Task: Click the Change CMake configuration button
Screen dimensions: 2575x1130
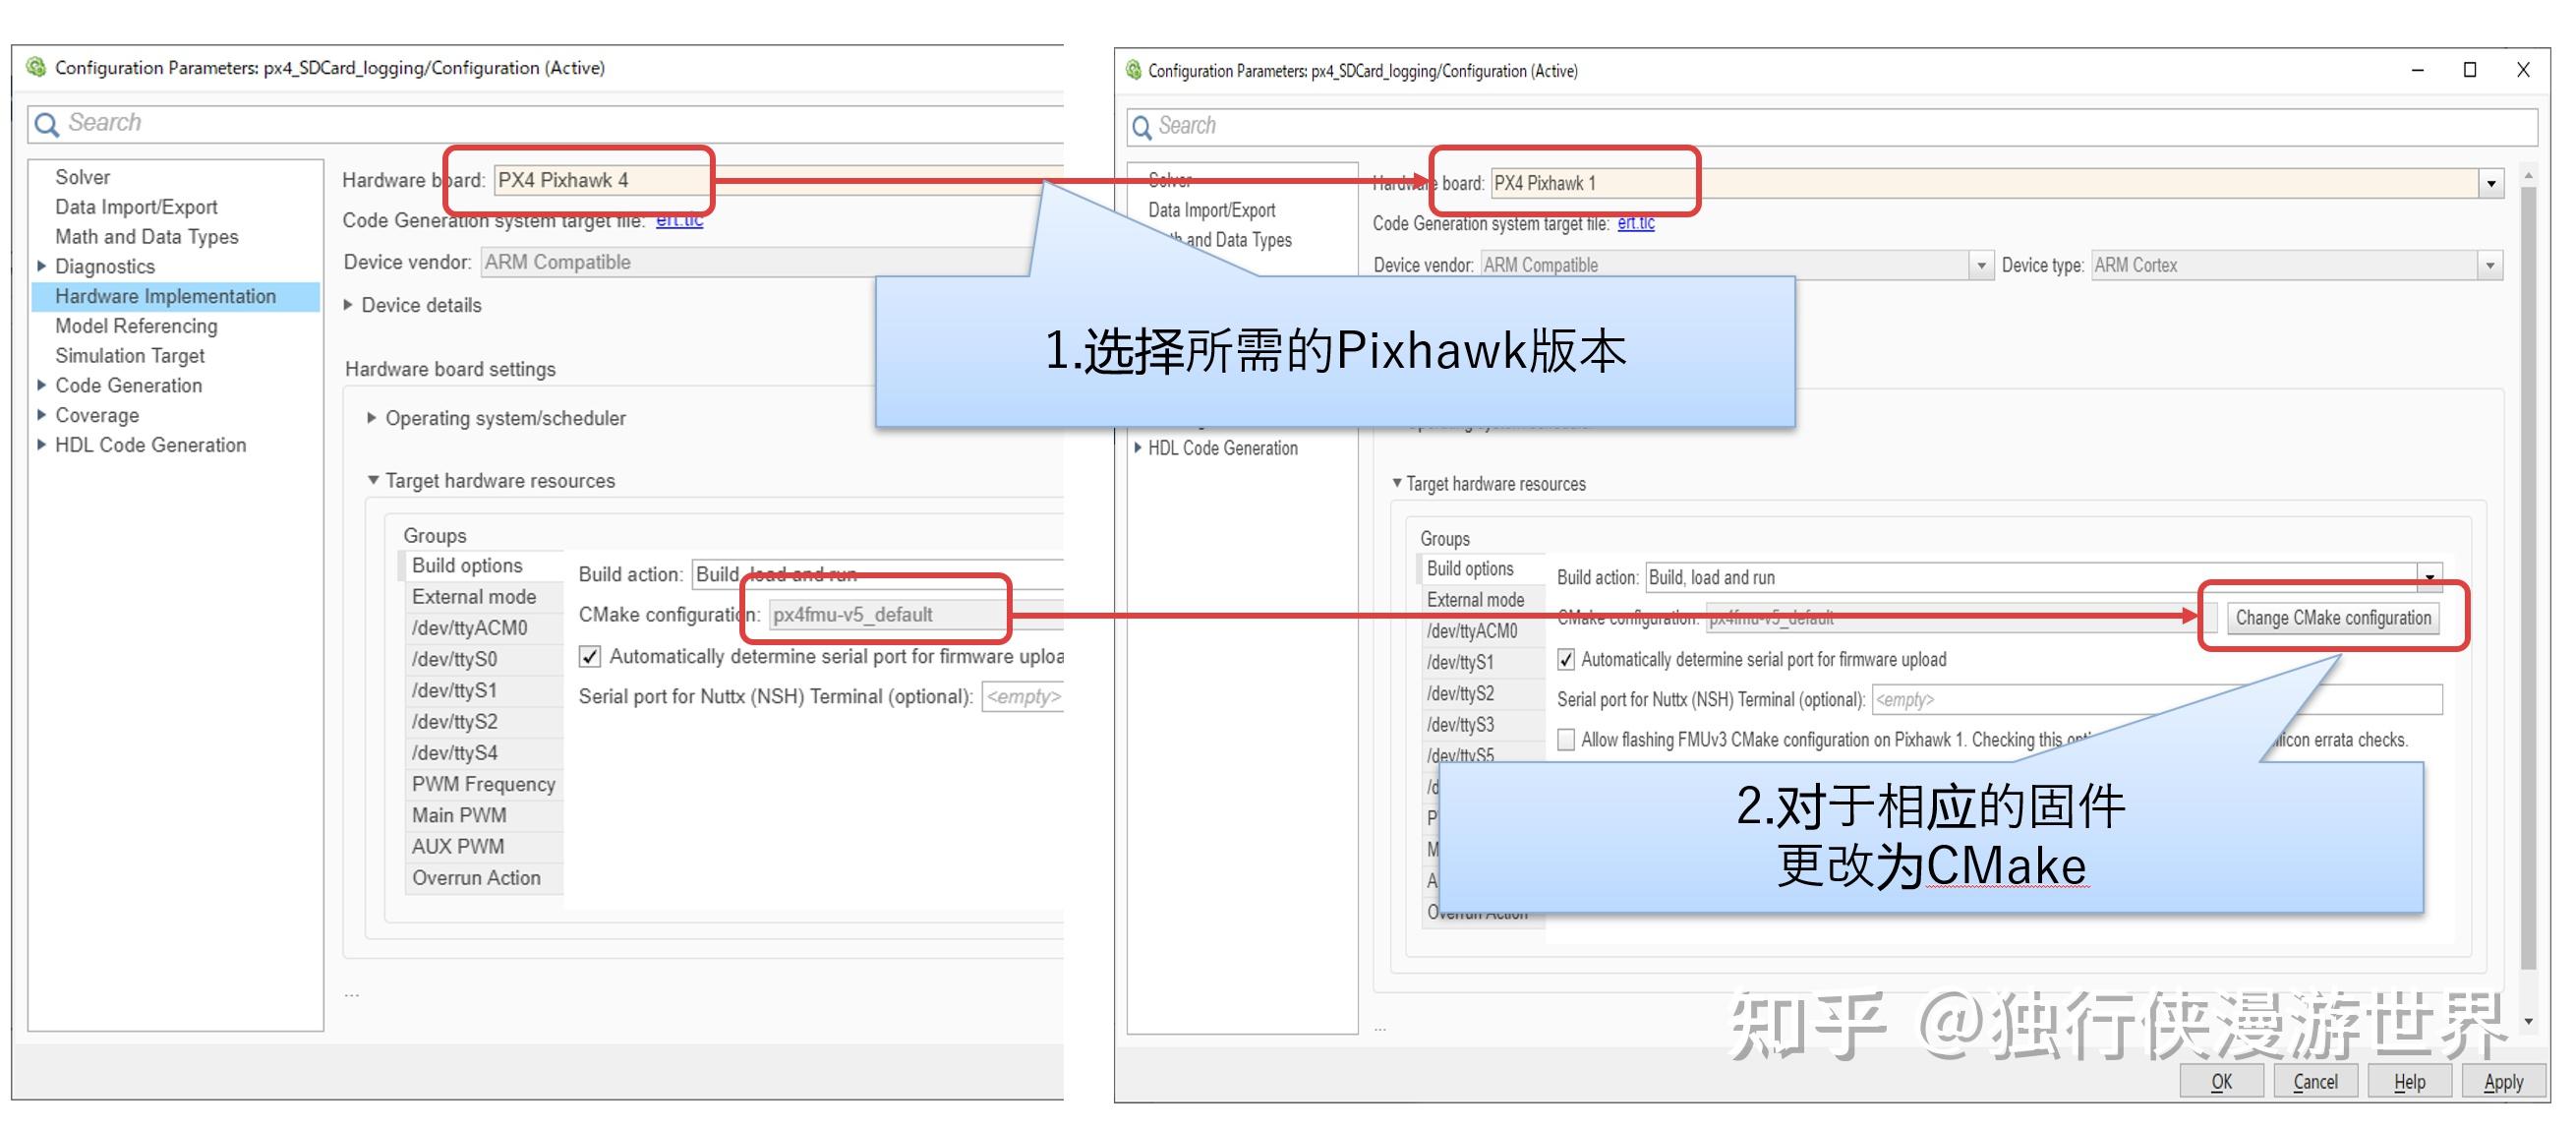Action: point(2332,618)
